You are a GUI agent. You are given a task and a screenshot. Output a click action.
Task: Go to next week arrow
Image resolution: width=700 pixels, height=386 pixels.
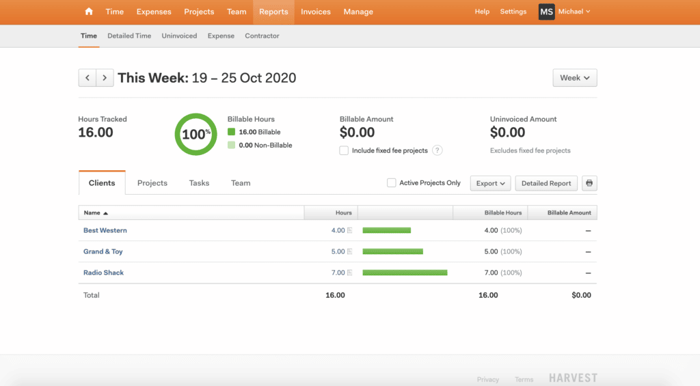tap(105, 78)
